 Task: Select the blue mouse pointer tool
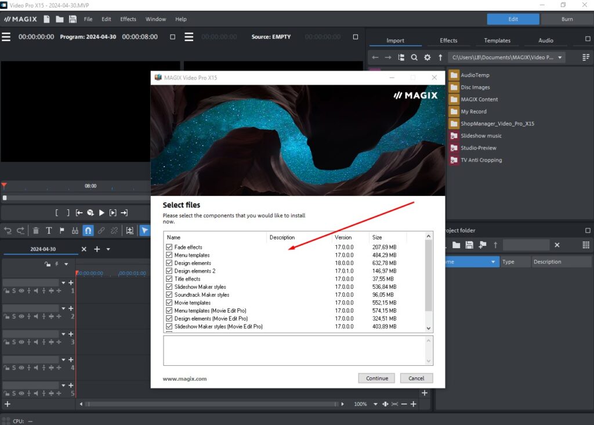144,230
